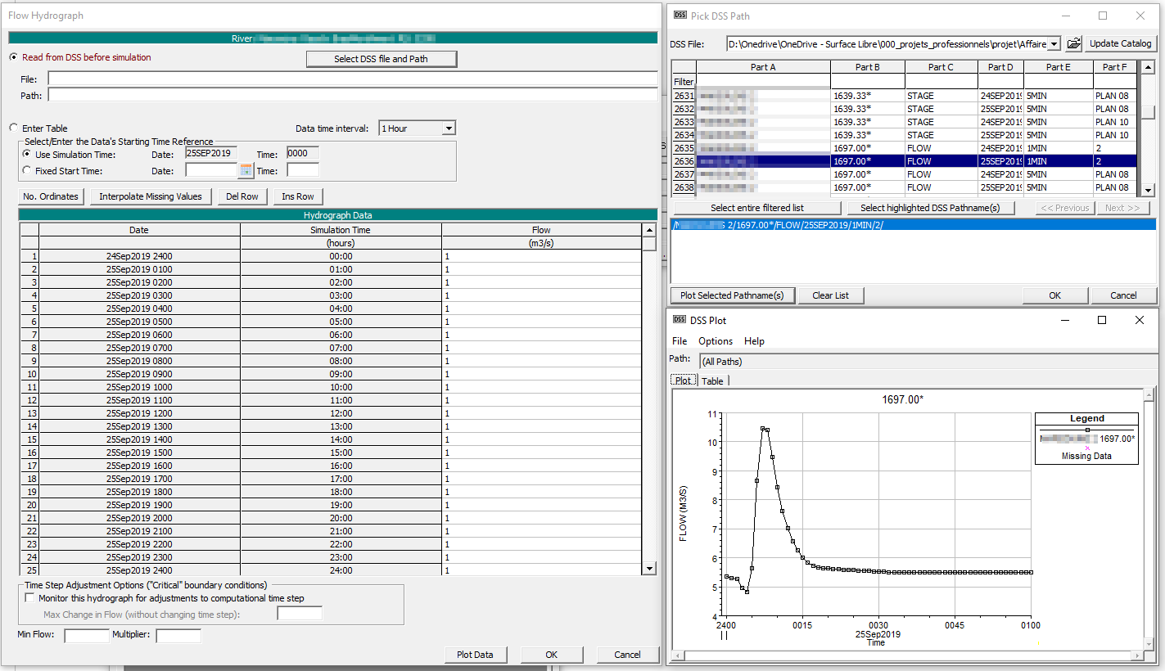Screen dimensions: 1165x671
Task: Select the Enter Table radio button
Action: click(13, 128)
